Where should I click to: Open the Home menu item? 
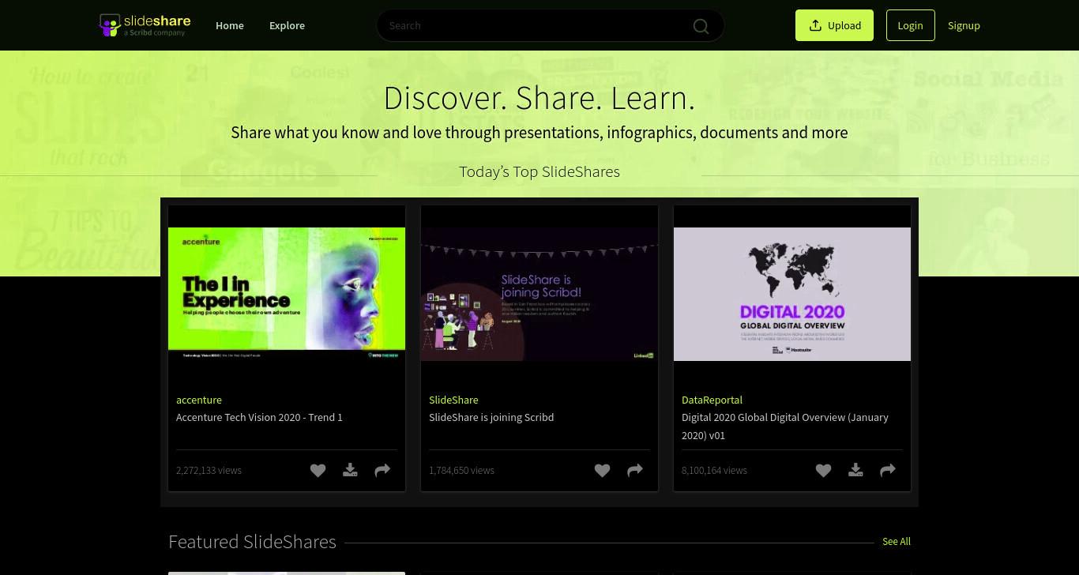pyautogui.click(x=230, y=25)
